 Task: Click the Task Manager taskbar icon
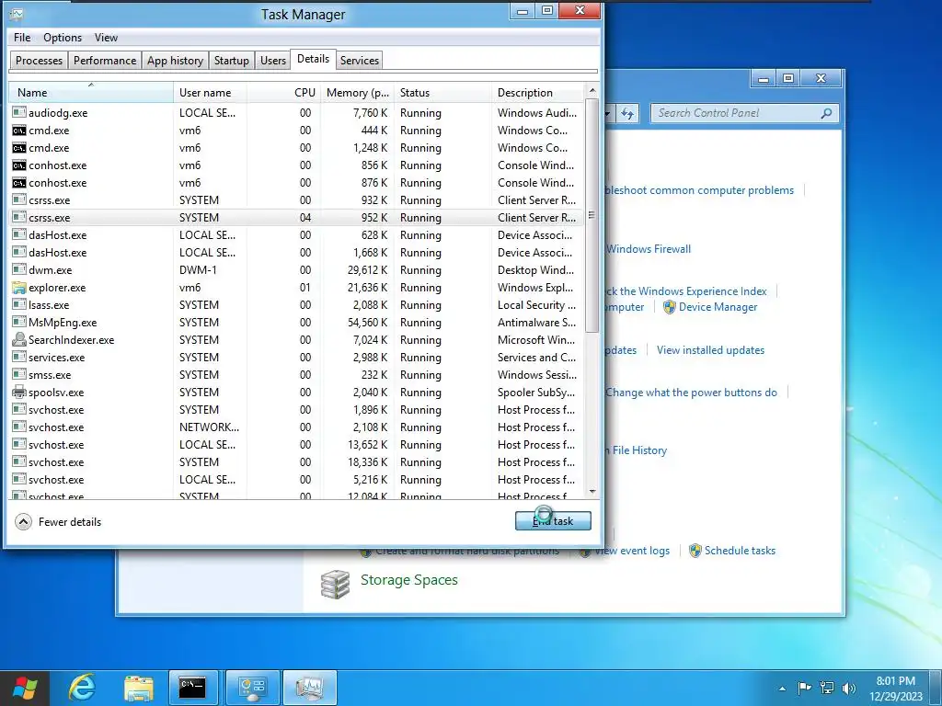pyautogui.click(x=310, y=688)
